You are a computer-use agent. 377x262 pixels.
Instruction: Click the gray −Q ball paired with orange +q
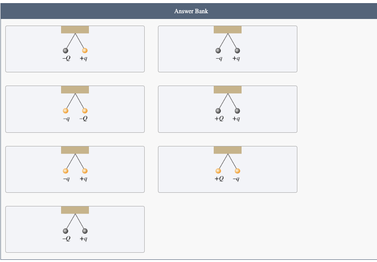click(65, 50)
